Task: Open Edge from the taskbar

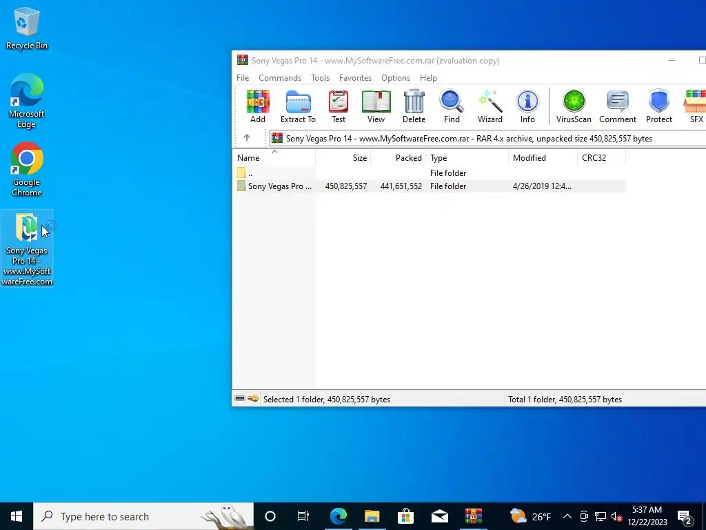Action: coord(338,516)
